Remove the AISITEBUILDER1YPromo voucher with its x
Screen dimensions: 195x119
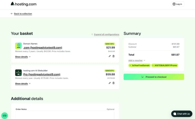[153, 65]
